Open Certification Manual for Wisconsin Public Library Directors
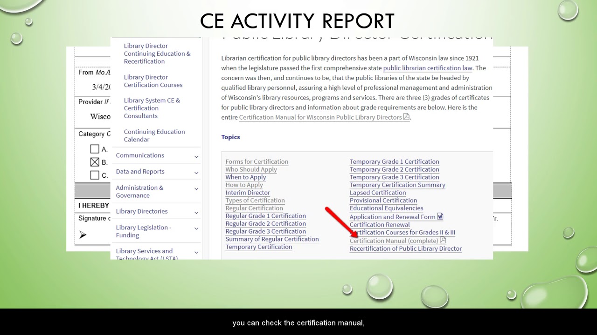The height and width of the screenshot is (335, 597). pos(320,117)
